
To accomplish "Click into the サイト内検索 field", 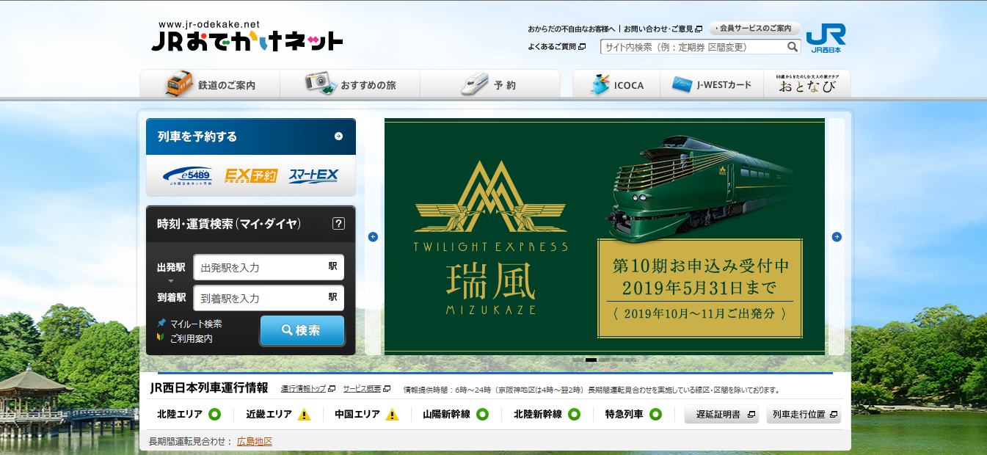I will [693, 47].
